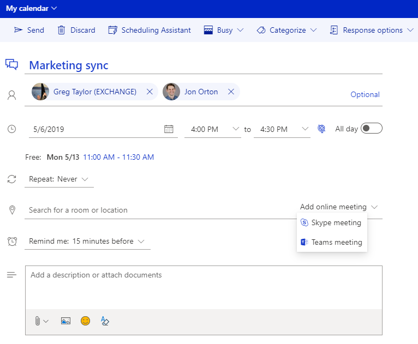This screenshot has height=344, width=418.
Task: Expand the Repeat: Never dropdown
Action: coord(59,179)
